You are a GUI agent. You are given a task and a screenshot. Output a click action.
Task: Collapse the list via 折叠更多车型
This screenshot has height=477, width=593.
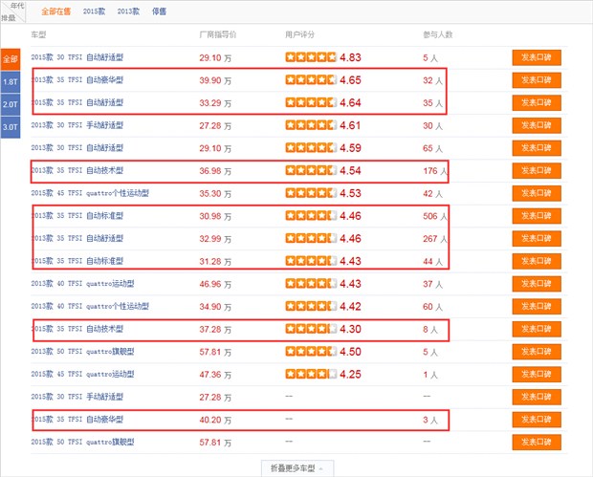point(296,467)
